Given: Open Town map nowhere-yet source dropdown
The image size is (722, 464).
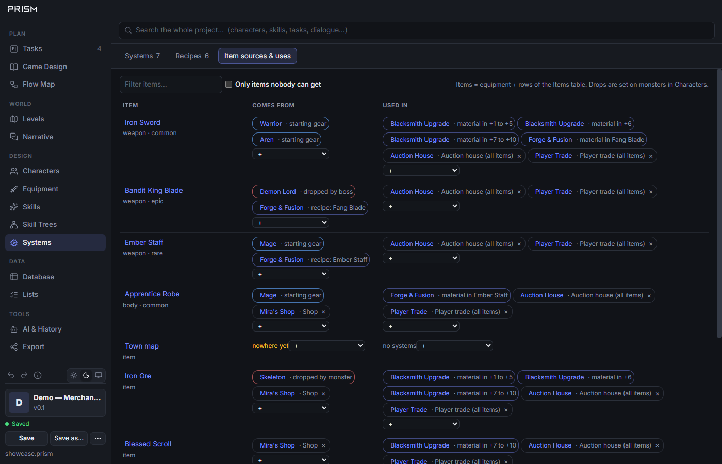Looking at the screenshot, I should [327, 346].
